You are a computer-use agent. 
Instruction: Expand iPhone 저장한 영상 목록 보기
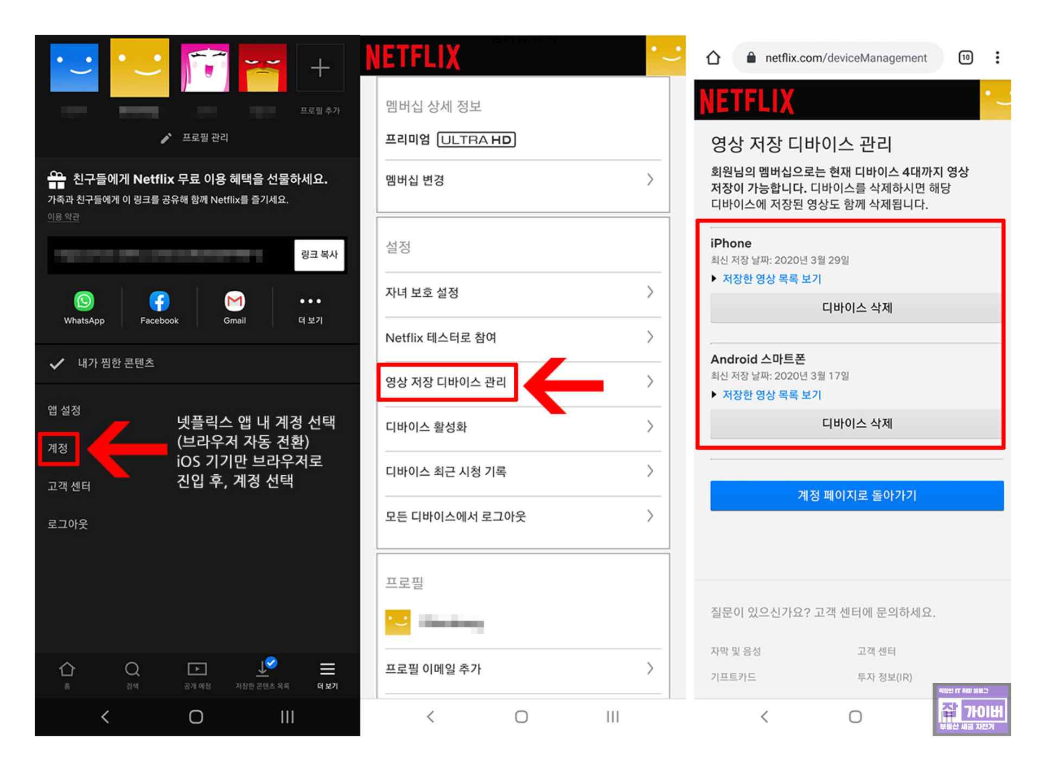[771, 279]
